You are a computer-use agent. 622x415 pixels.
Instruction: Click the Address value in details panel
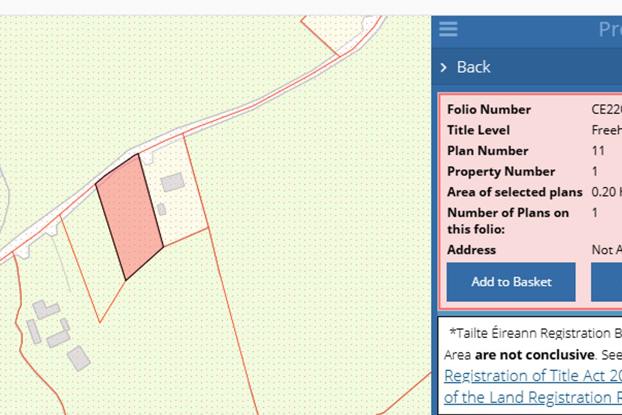click(x=606, y=250)
